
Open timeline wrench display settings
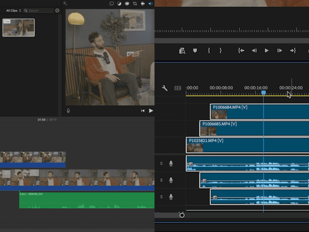[x=164, y=88]
